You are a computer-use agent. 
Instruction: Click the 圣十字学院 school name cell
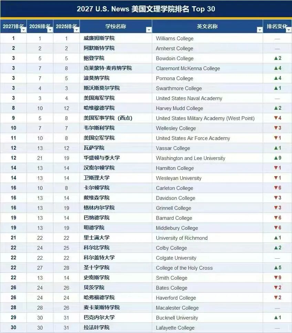(x=116, y=268)
